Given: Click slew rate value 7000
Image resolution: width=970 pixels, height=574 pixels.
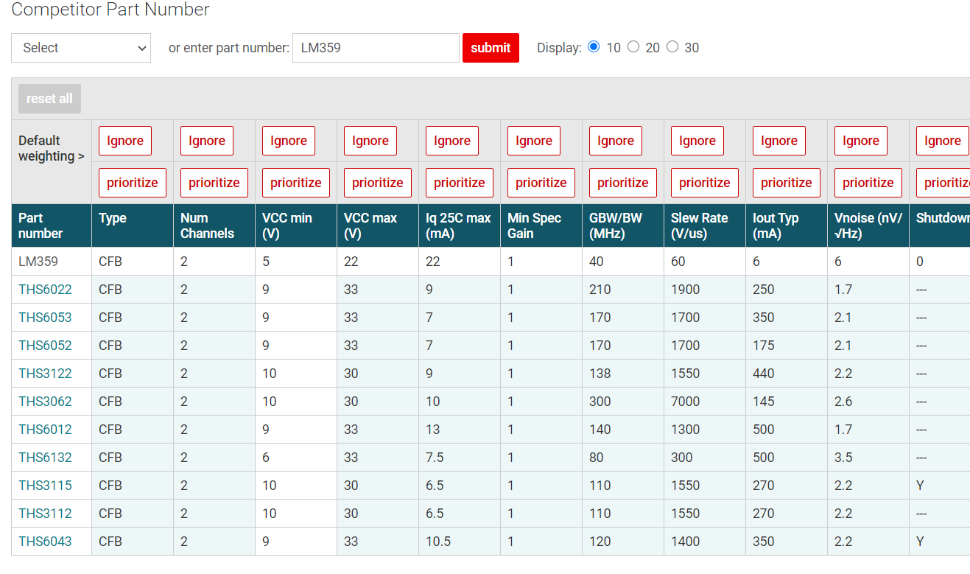Looking at the screenshot, I should (686, 402).
